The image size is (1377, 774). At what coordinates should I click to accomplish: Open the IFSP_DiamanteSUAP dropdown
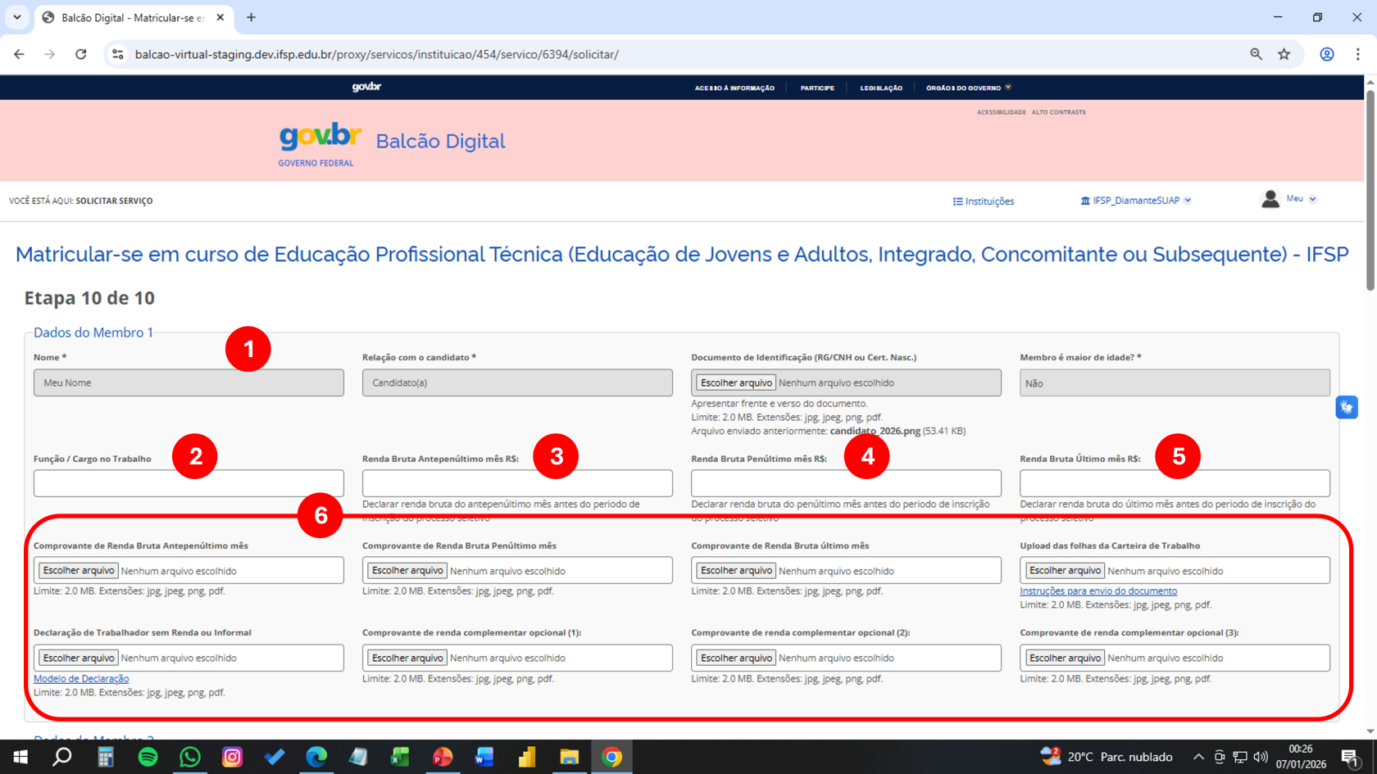(x=1190, y=199)
